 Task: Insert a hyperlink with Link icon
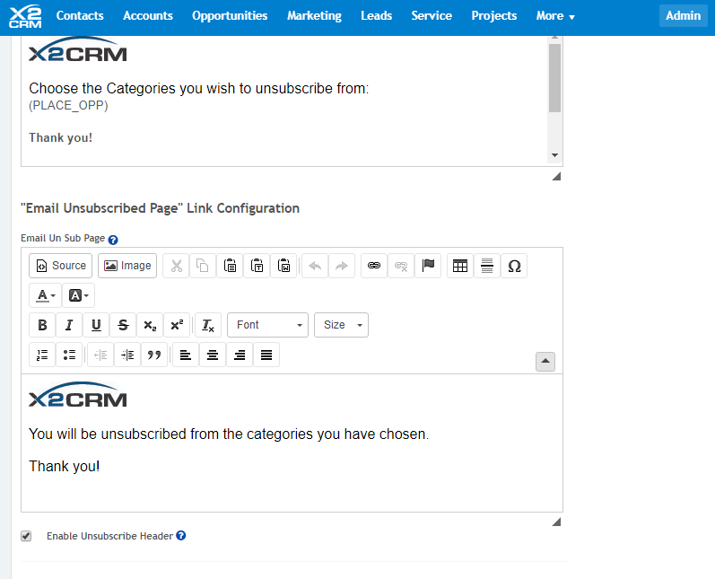tap(374, 266)
